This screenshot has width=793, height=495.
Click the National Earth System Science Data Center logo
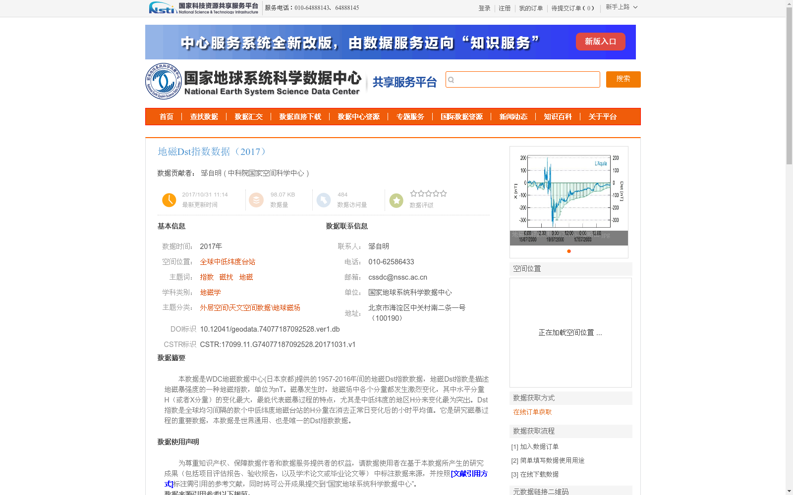click(253, 81)
